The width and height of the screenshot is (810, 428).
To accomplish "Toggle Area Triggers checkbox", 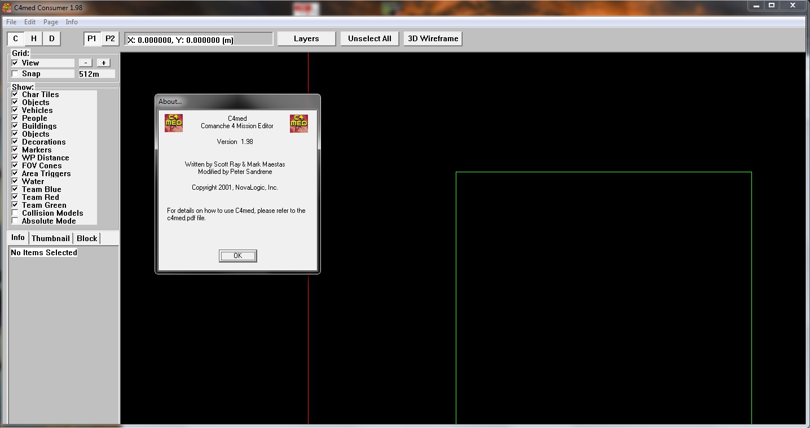I will point(15,173).
